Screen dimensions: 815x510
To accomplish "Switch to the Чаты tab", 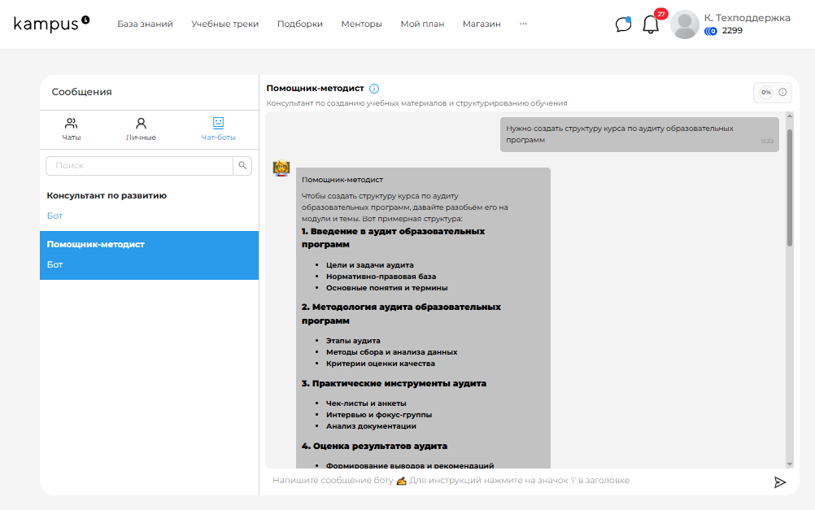I will [71, 129].
